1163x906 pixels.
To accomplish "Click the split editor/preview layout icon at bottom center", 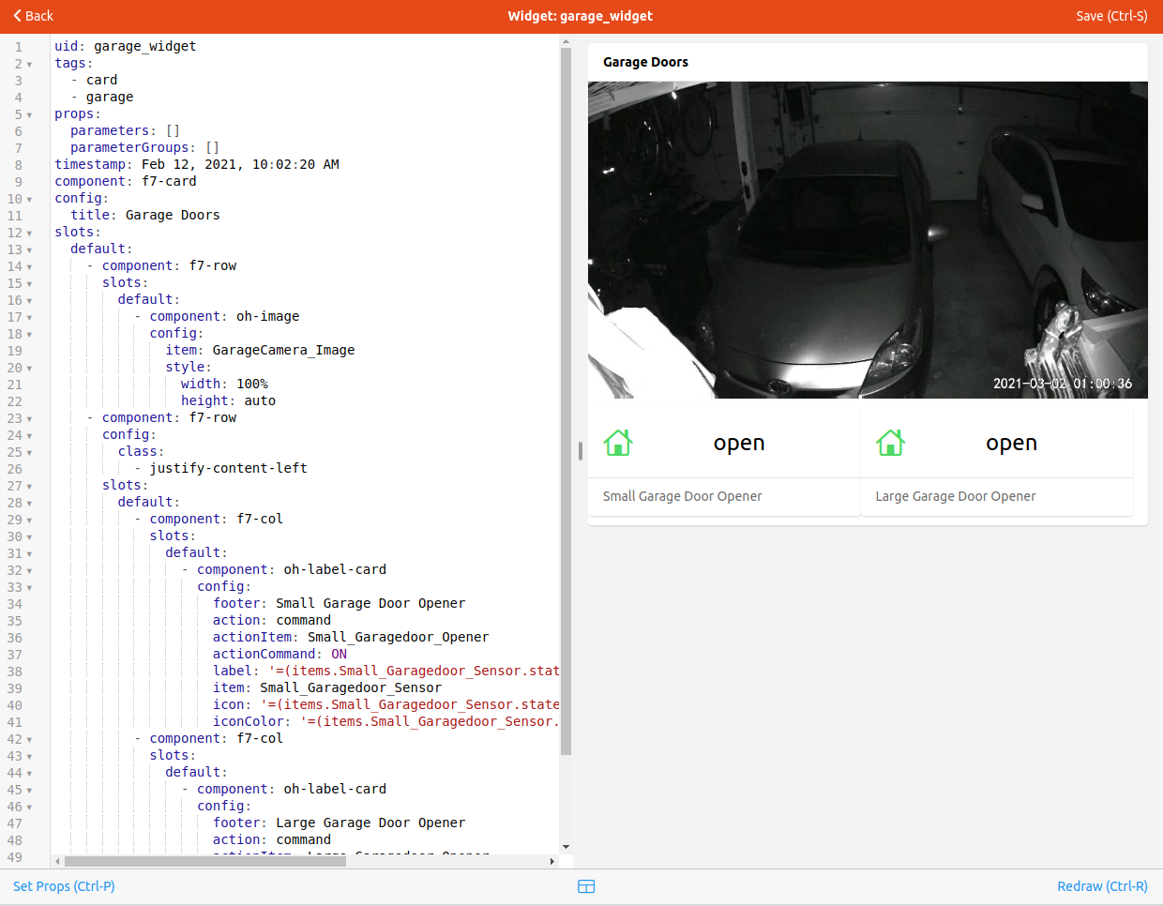I will click(585, 885).
